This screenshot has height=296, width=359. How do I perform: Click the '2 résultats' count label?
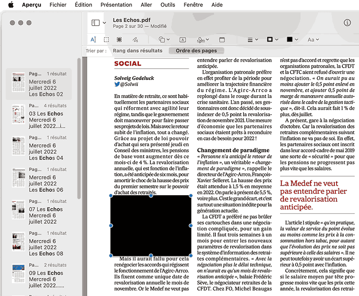click(55, 265)
